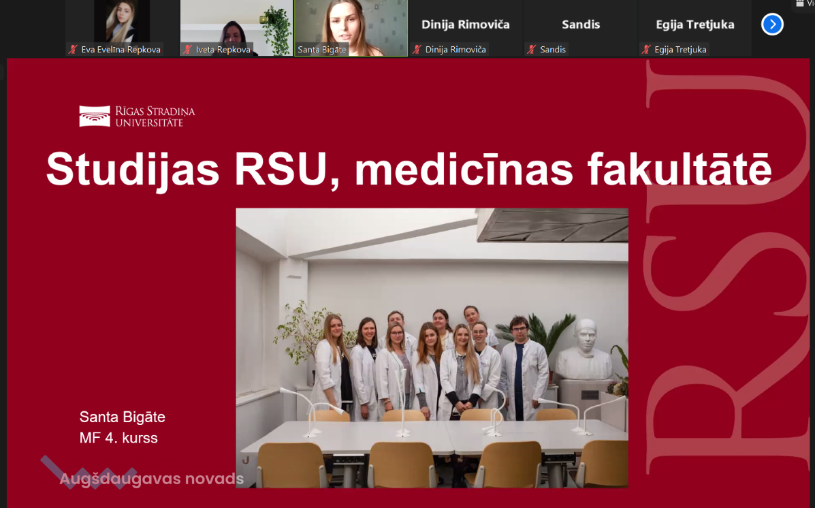The width and height of the screenshot is (815, 508).
Task: Click Sandis's muted microphone icon
Action: [x=531, y=50]
